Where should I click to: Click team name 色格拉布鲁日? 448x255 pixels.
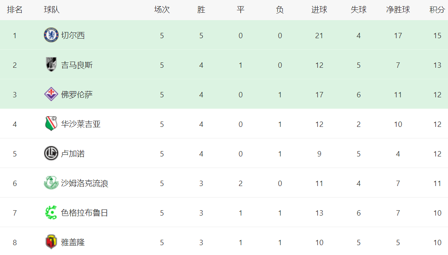tap(84, 213)
